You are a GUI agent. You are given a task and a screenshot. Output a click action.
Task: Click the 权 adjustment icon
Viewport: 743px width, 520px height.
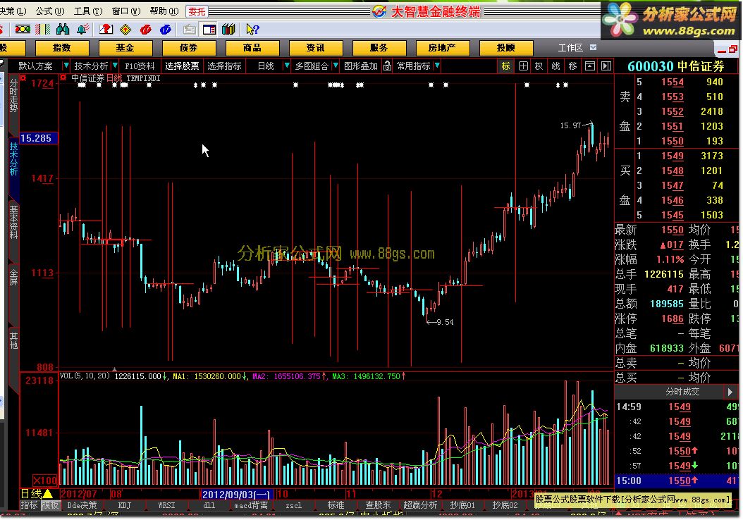539,66
